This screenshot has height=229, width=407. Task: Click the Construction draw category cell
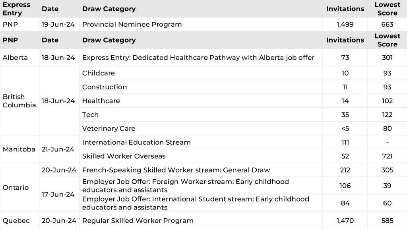(x=105, y=87)
